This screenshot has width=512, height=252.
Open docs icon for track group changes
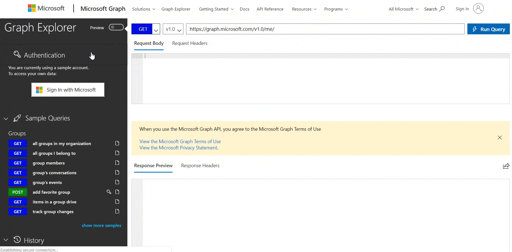[117, 211]
